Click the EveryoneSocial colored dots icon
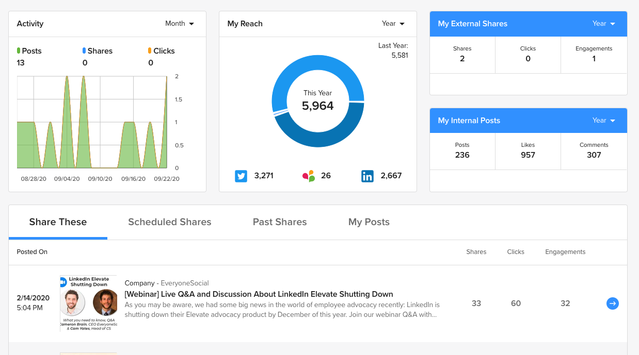 click(x=309, y=176)
